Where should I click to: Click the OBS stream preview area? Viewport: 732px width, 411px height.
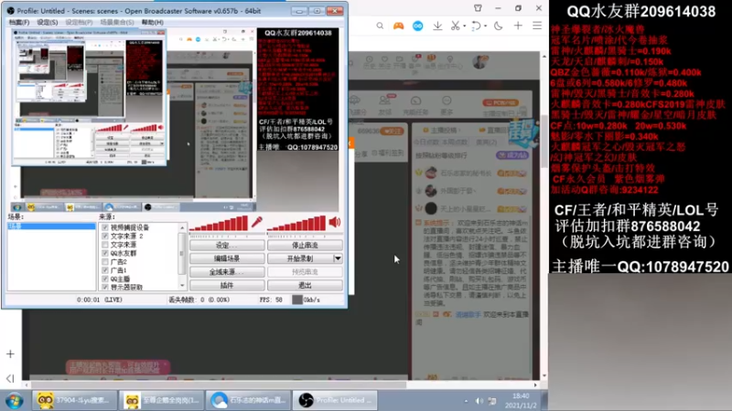click(175, 121)
